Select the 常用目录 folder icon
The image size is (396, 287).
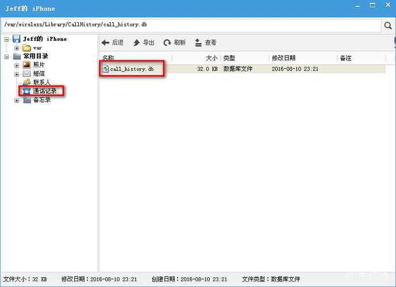17,56
